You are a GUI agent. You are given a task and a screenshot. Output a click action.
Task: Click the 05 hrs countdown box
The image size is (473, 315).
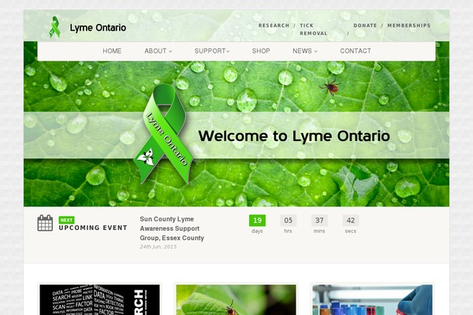pos(289,220)
